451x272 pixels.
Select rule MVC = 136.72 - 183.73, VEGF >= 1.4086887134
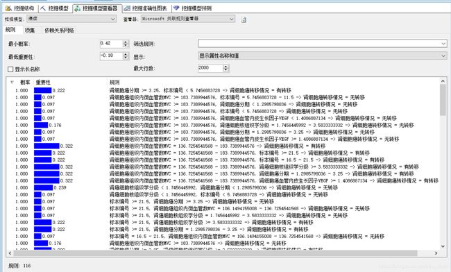[x=274, y=180]
